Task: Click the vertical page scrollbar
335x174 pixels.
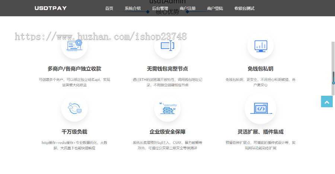Action: point(333,68)
